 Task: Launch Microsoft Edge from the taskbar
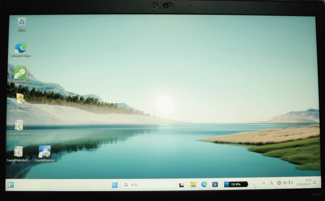pyautogui.click(x=204, y=184)
